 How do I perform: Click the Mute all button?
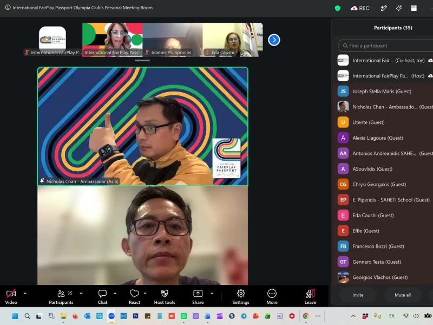click(403, 295)
